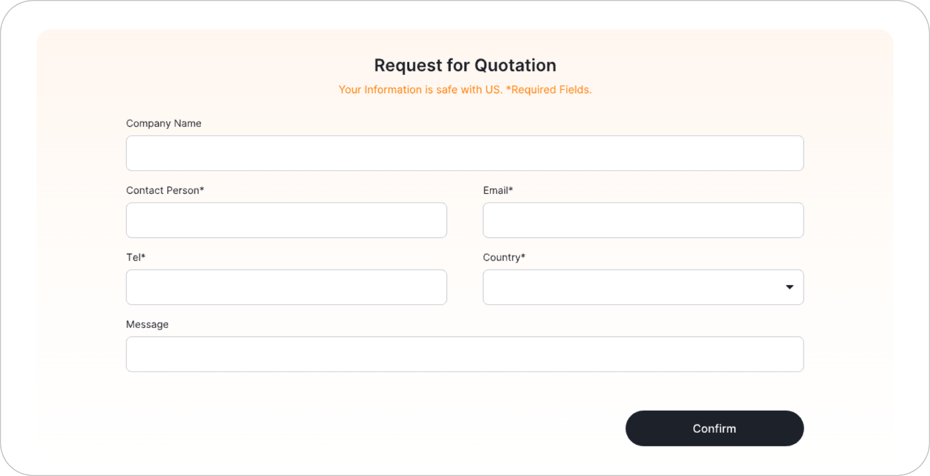Click the *Required Fields orange text
Viewport: 930px width, 476px height.
(x=548, y=90)
